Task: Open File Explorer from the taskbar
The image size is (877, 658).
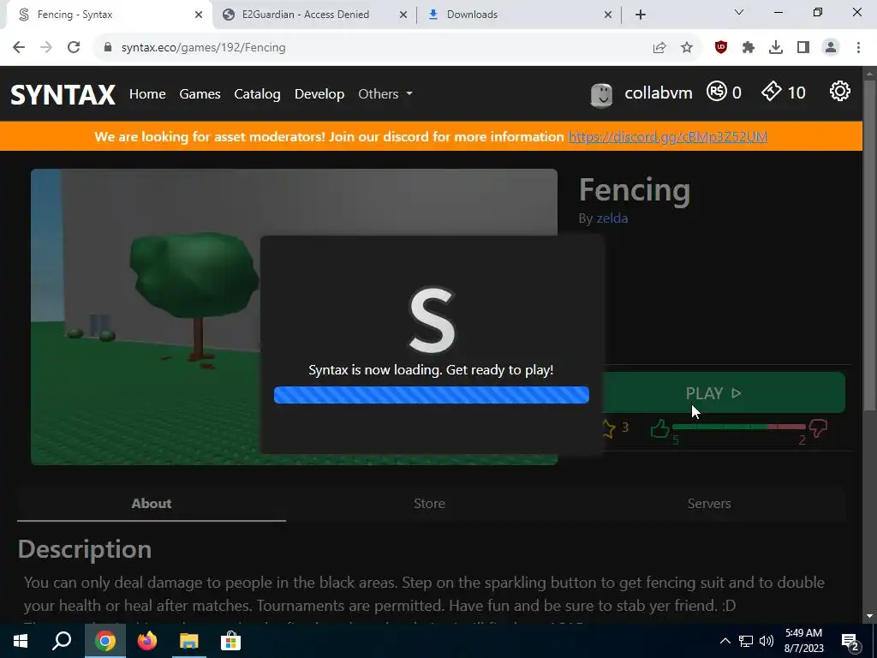Action: pos(189,641)
